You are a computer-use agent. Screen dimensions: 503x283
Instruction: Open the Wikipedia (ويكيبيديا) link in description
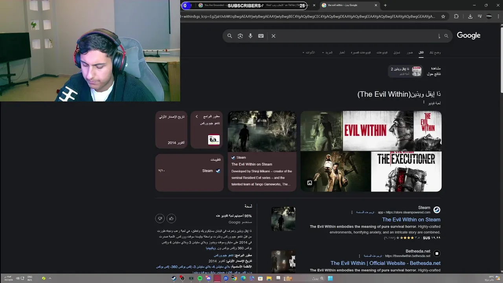[x=211, y=248]
